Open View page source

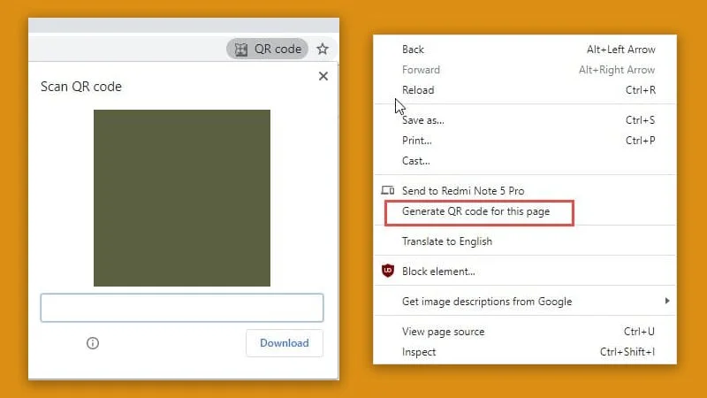pyautogui.click(x=443, y=332)
